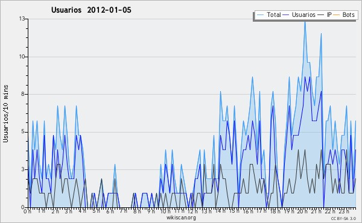
Task: Click the y-axis label Usuarios/10 mins
Action: click(x=5, y=114)
